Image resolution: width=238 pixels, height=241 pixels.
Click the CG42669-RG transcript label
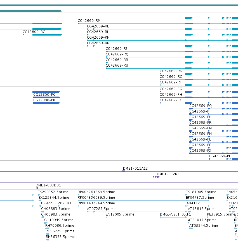pos(171,76)
